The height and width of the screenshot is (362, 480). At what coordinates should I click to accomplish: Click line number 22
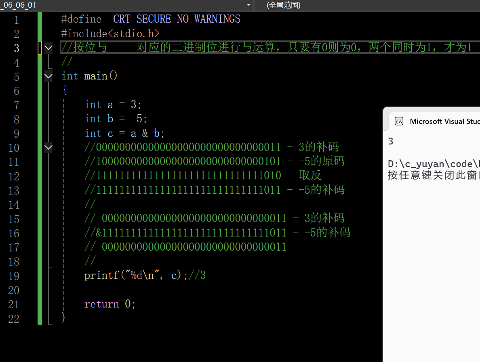pos(13,318)
